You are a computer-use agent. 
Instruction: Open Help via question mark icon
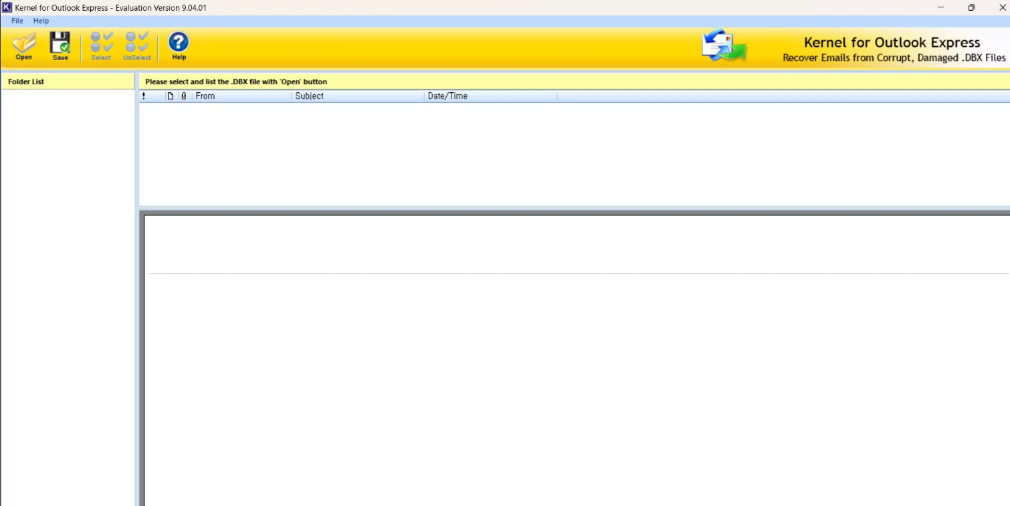point(179,47)
